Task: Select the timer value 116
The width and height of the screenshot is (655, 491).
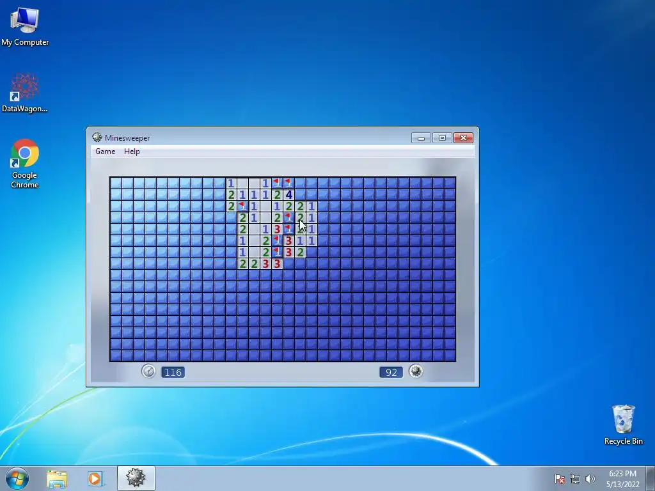Action: click(173, 372)
